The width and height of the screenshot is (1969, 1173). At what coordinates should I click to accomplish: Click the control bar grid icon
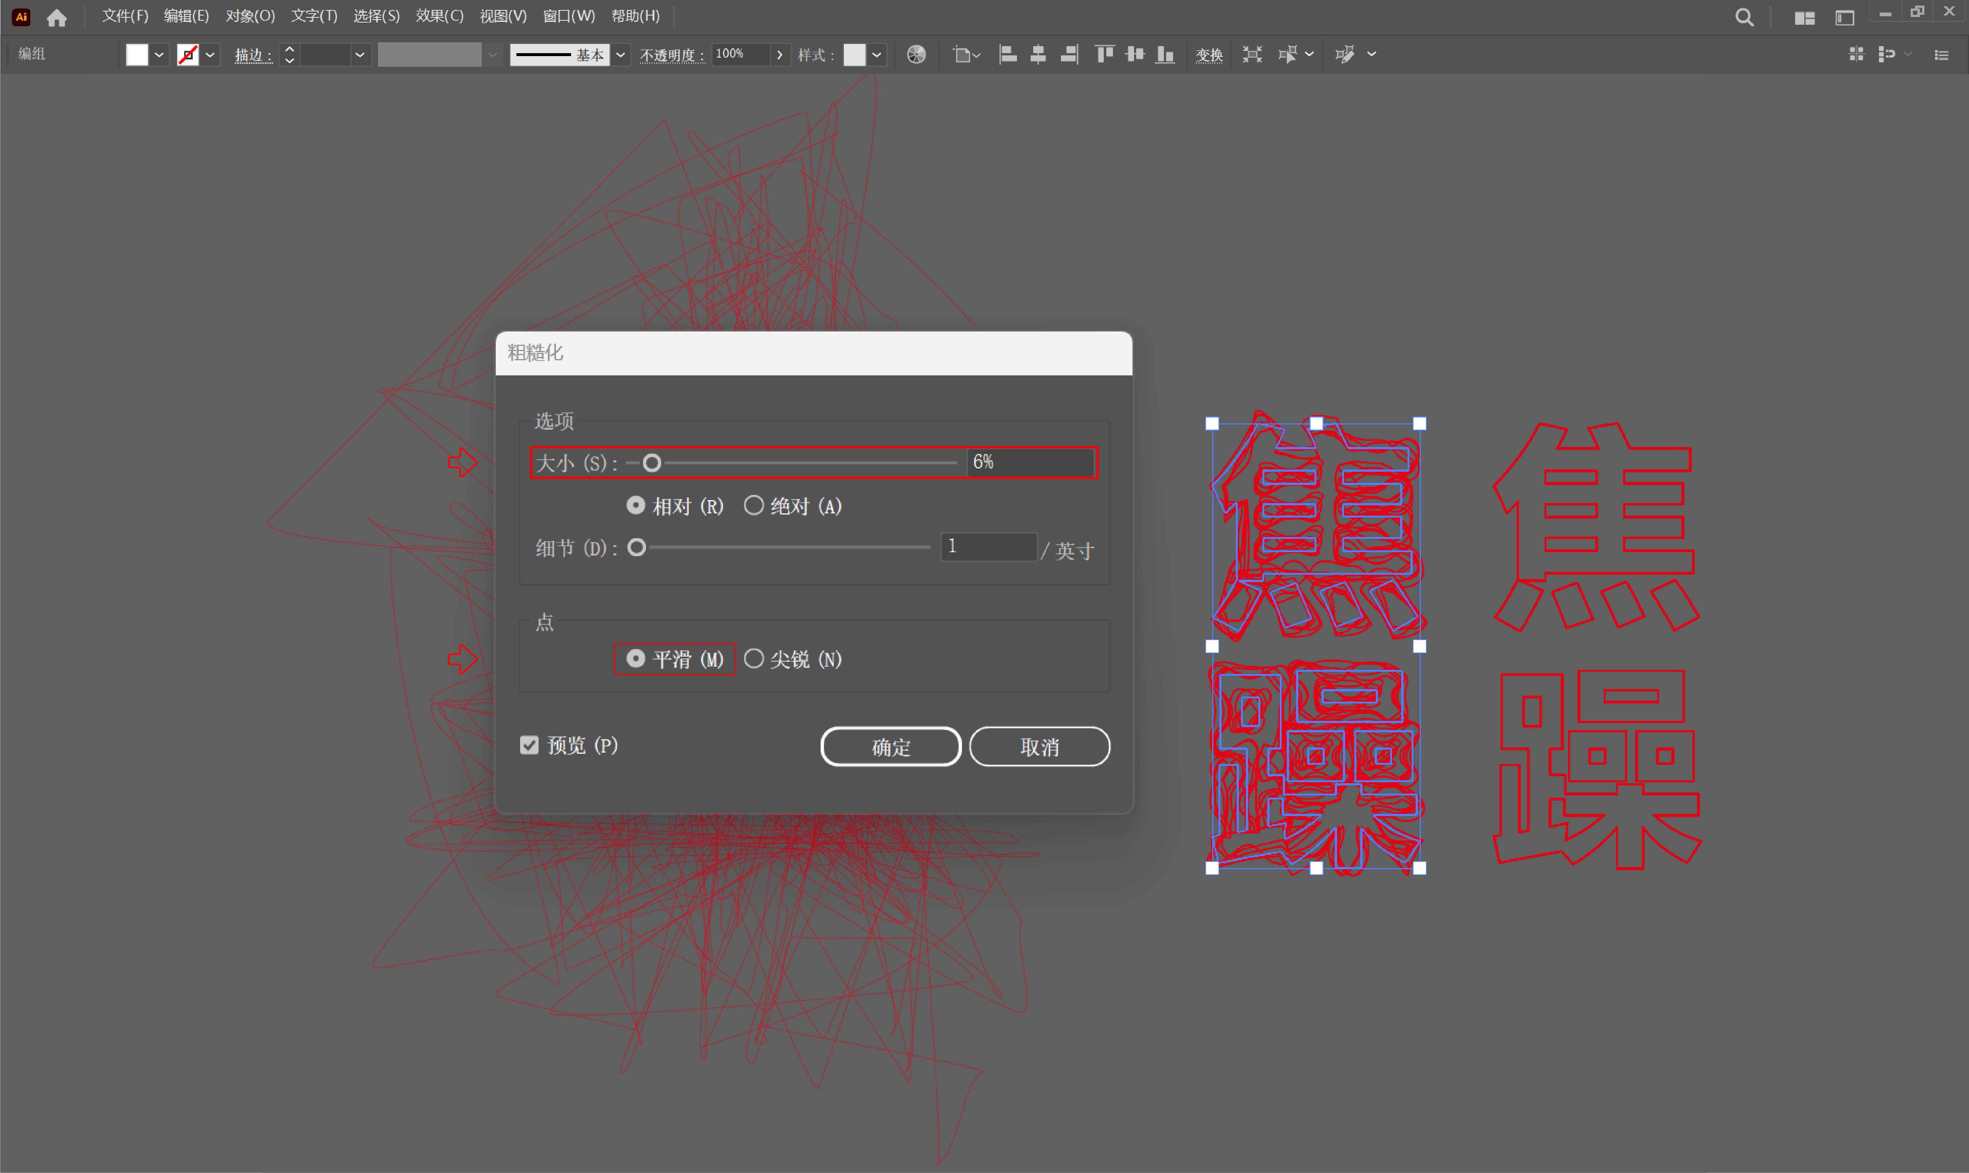1857,54
